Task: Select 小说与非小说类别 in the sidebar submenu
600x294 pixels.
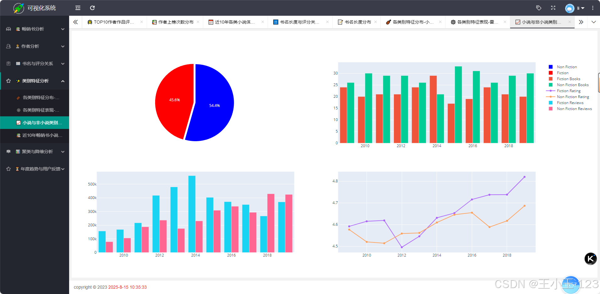Action: [x=35, y=123]
